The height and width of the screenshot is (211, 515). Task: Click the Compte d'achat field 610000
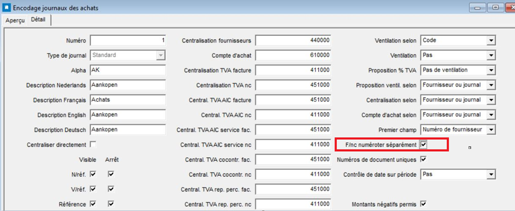click(293, 55)
